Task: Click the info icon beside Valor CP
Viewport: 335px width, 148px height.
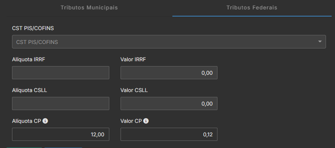Action: 146,121
